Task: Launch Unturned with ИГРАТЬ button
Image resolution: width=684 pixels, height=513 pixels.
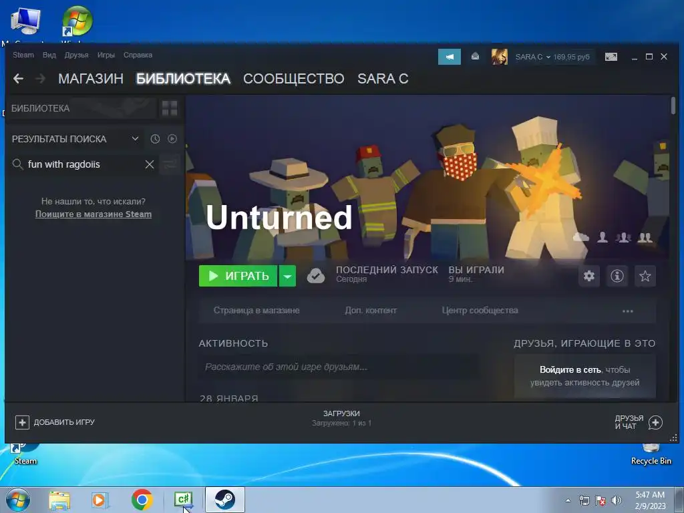Action: click(x=238, y=276)
